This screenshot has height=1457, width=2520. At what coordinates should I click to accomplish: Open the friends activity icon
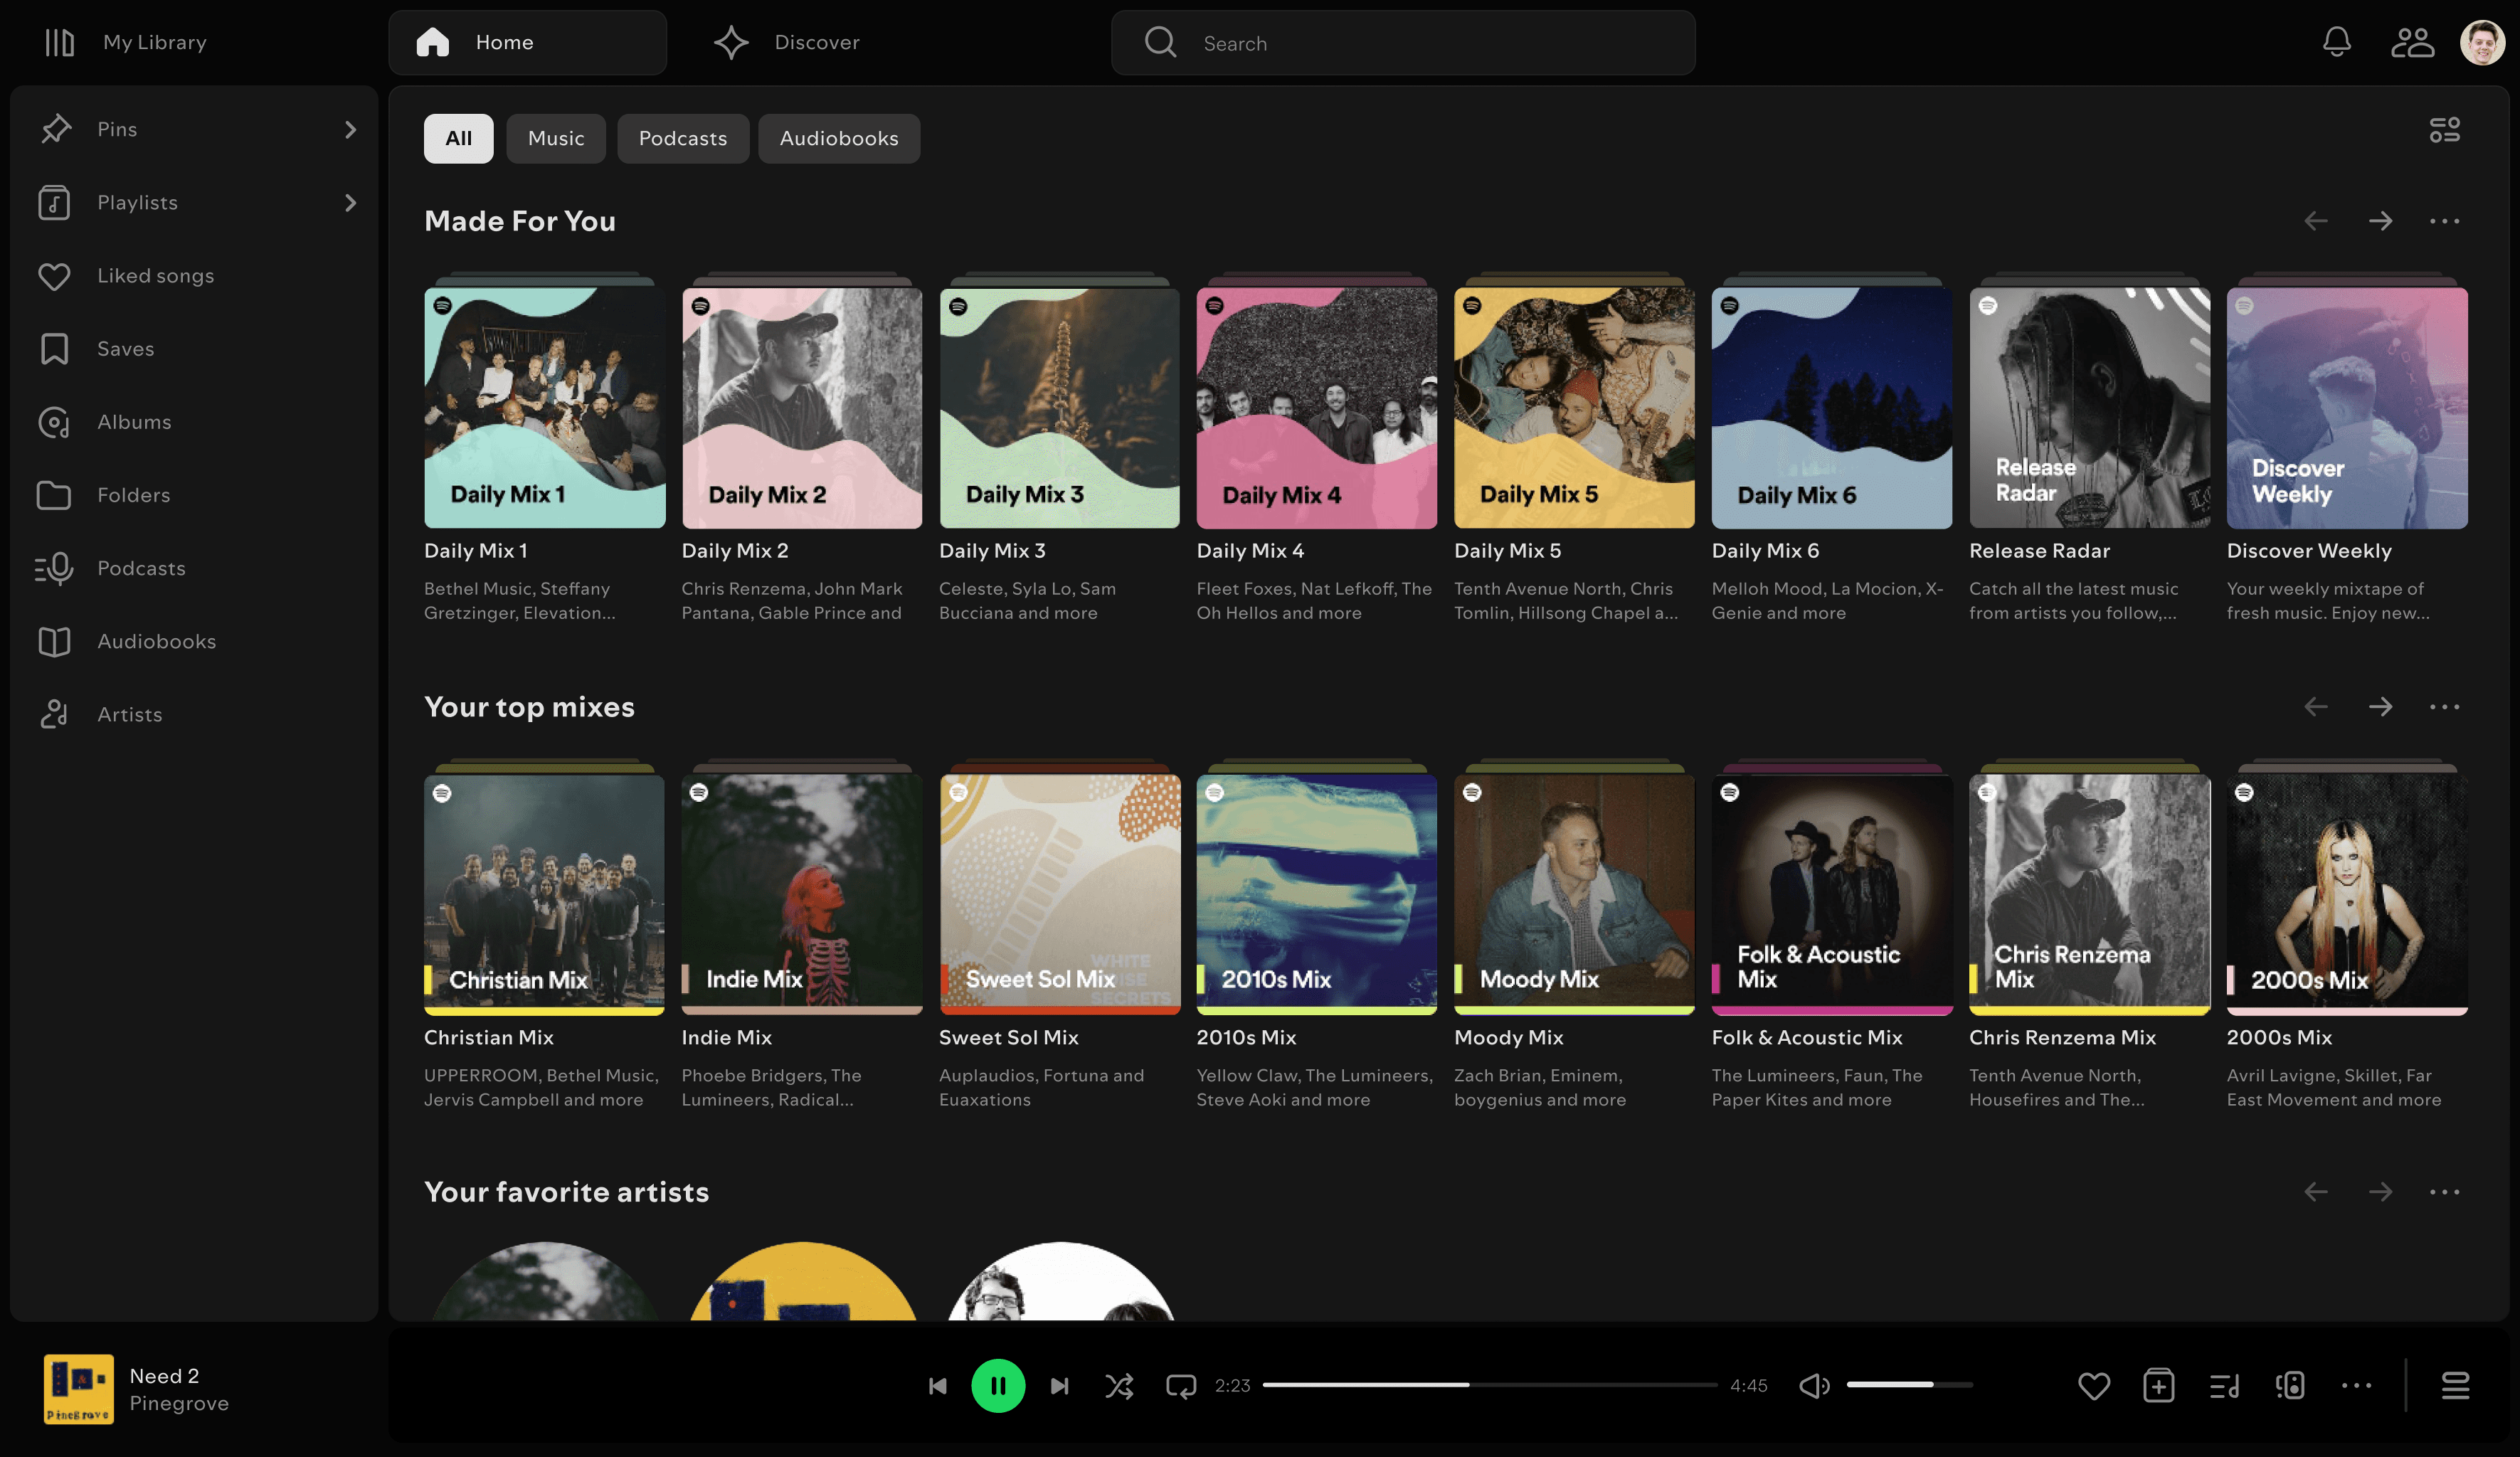[2412, 42]
